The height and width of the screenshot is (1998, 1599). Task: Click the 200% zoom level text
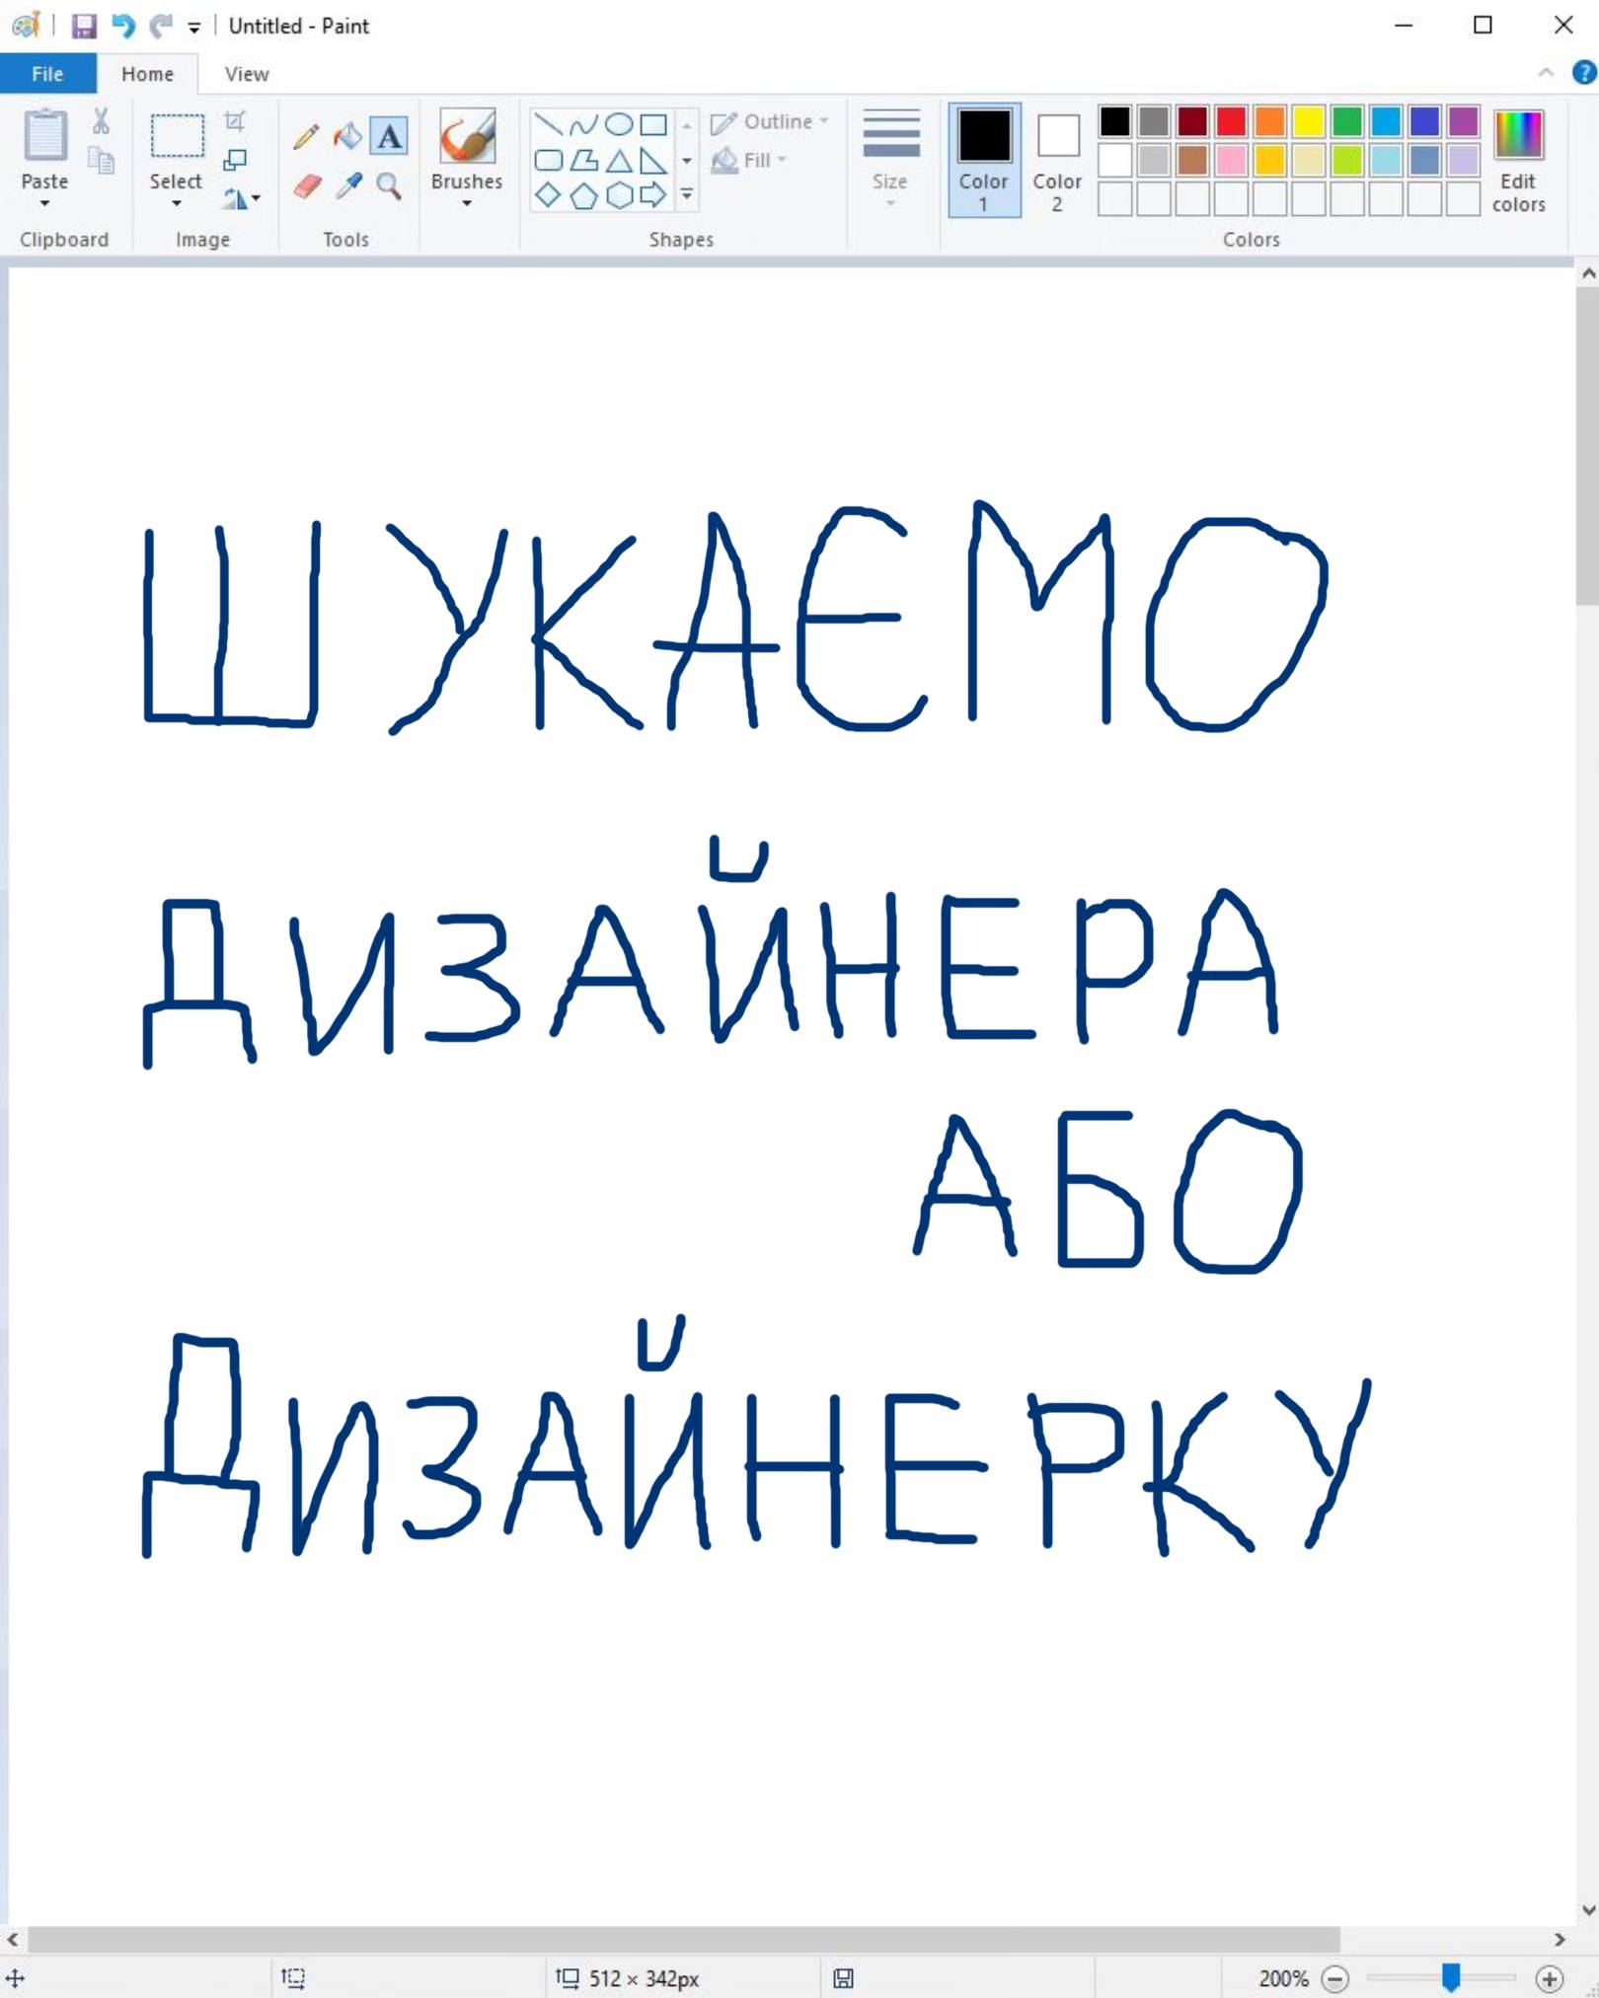1283,1977
